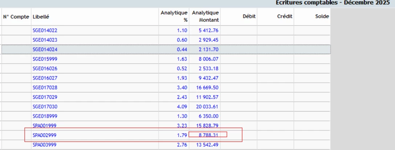Click the SPA003999 label

[x=45, y=145]
